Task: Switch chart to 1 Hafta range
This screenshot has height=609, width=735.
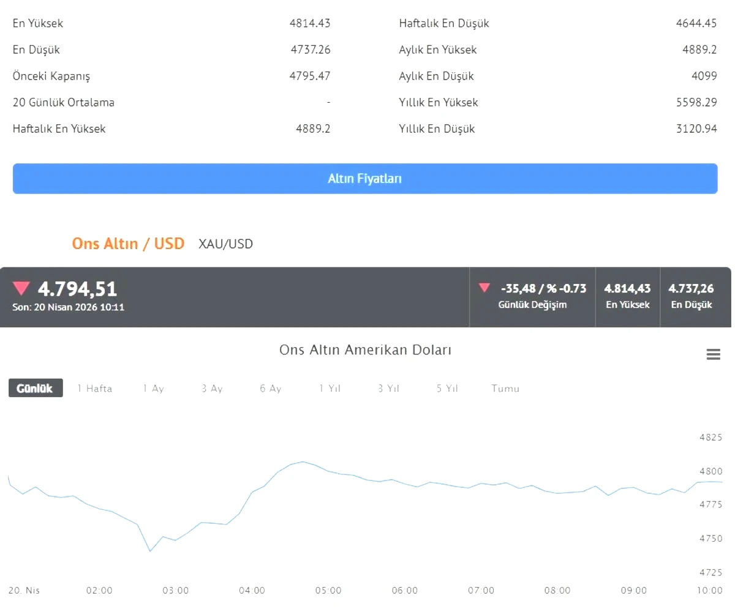Action: pos(95,389)
